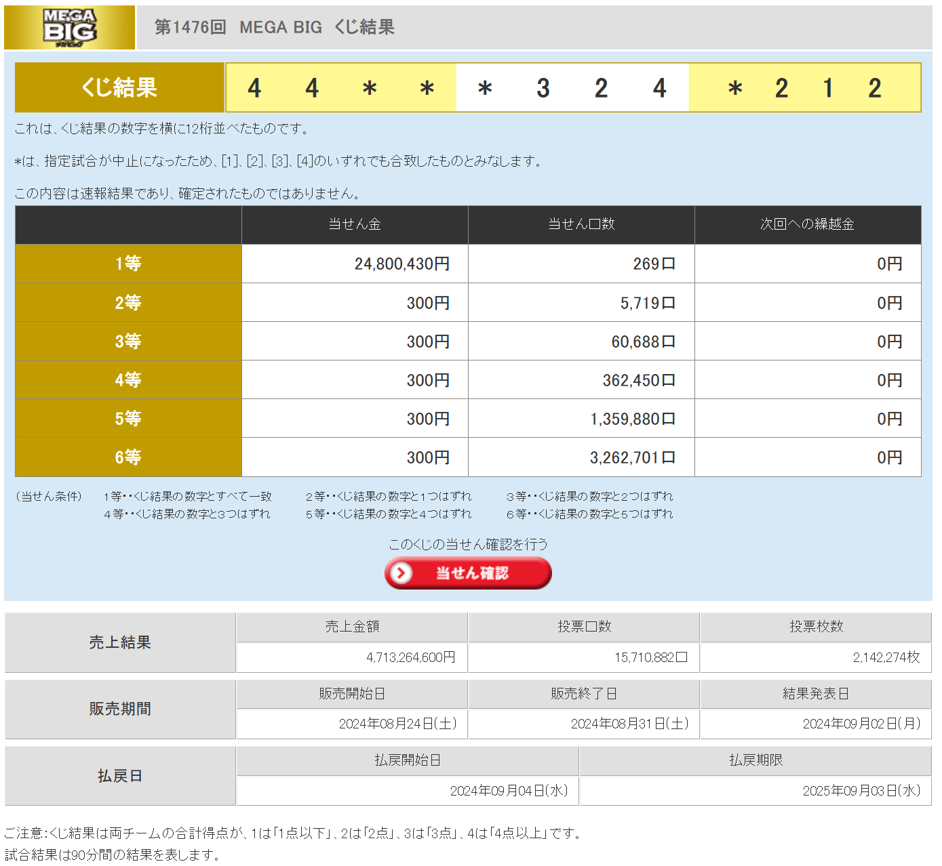
Task: Click the 販売開始日 header
Action: click(352, 694)
